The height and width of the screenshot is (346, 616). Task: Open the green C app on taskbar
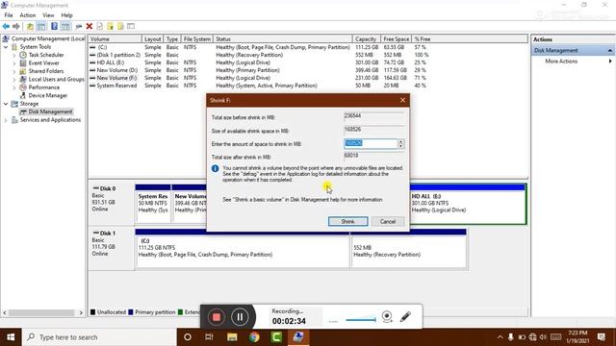(x=276, y=337)
